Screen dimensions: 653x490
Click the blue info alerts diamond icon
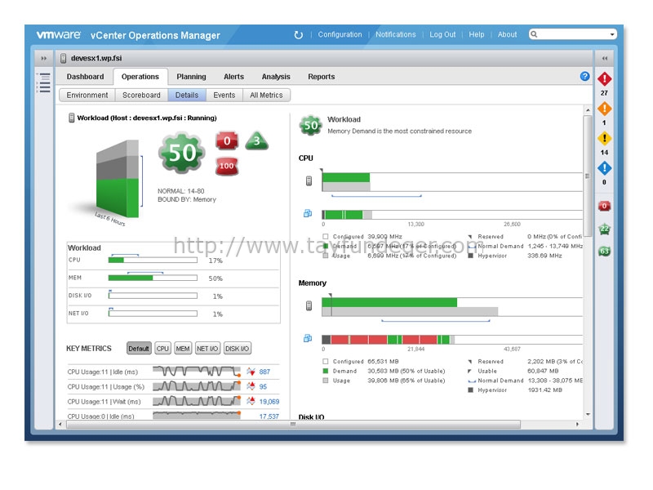point(604,168)
